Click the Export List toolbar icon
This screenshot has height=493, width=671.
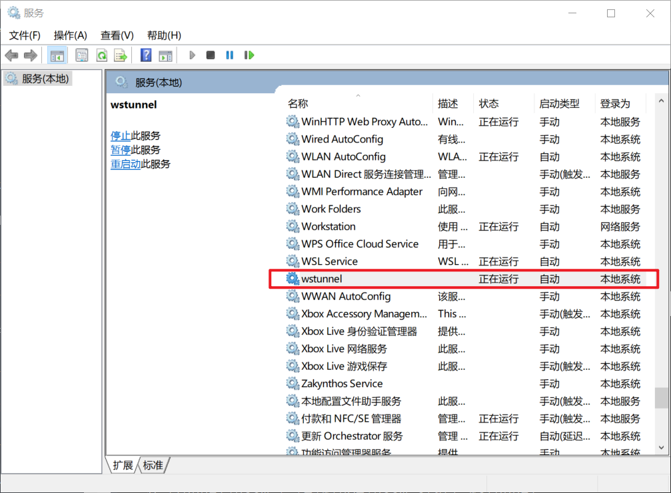pos(120,55)
